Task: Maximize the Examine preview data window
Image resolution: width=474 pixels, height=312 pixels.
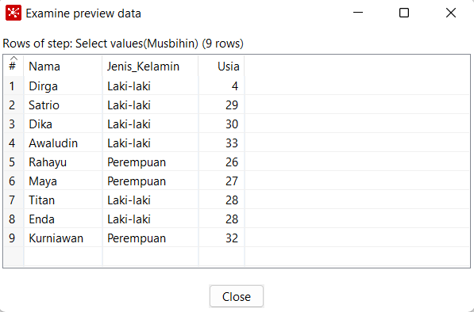Action: pos(404,13)
